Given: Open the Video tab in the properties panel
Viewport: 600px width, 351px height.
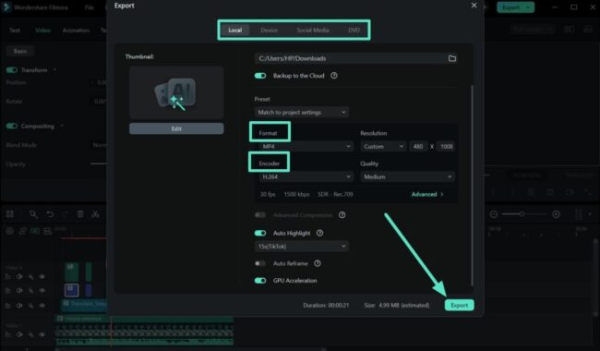Looking at the screenshot, I should pyautogui.click(x=42, y=30).
